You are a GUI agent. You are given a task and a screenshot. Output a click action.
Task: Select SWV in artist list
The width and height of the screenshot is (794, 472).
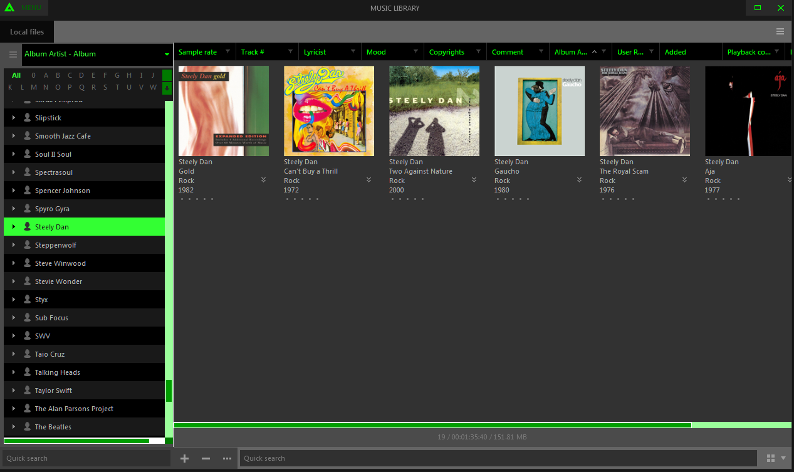coord(84,336)
